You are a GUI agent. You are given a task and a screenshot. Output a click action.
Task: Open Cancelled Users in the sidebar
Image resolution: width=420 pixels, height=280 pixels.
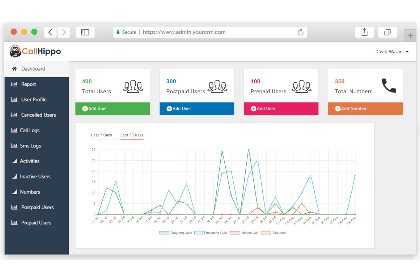coord(37,115)
